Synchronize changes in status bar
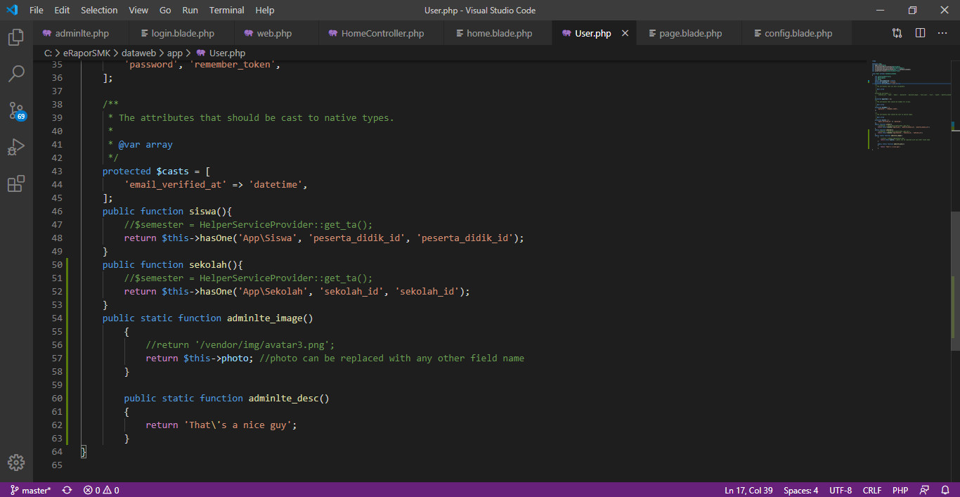 coord(67,491)
